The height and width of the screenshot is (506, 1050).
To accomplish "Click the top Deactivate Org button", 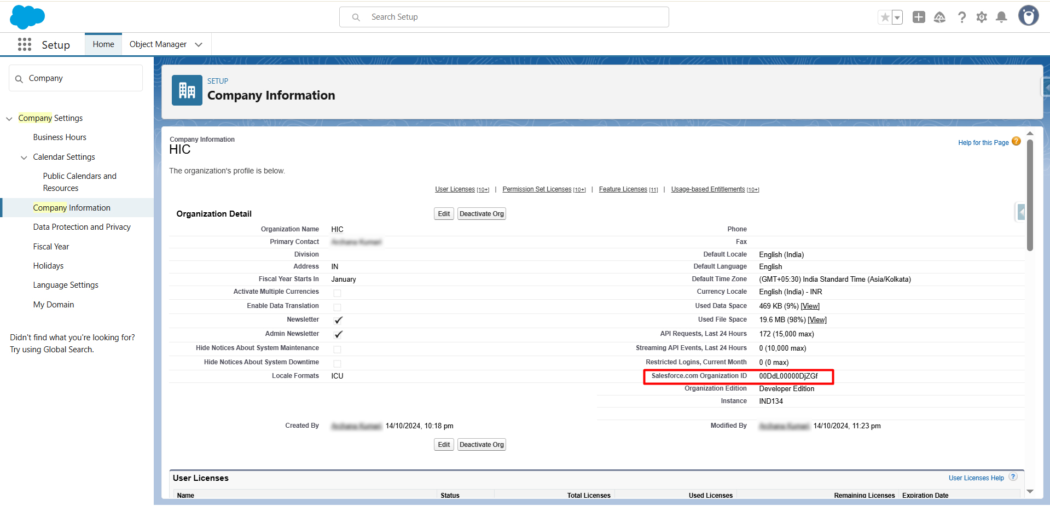I will 482,214.
